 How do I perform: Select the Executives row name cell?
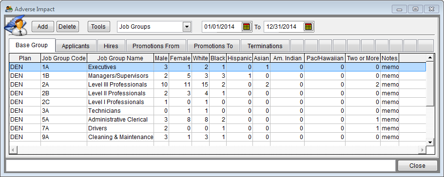[x=120, y=67]
